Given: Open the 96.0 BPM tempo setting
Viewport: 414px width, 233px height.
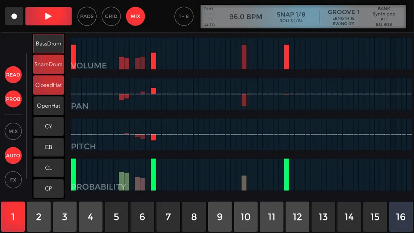Looking at the screenshot, I should click(246, 17).
